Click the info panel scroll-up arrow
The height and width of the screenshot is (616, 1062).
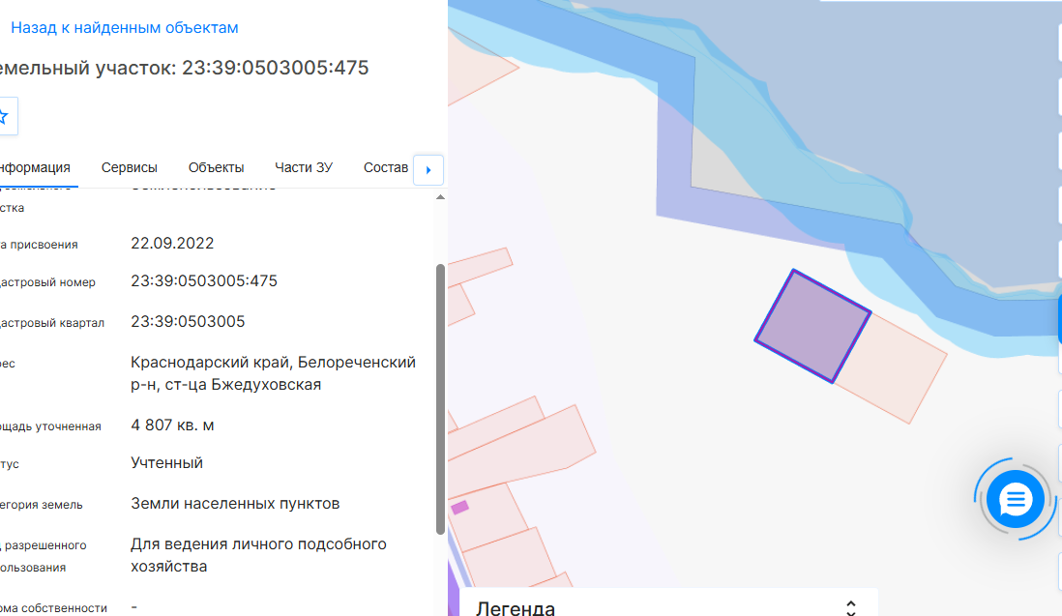440,197
